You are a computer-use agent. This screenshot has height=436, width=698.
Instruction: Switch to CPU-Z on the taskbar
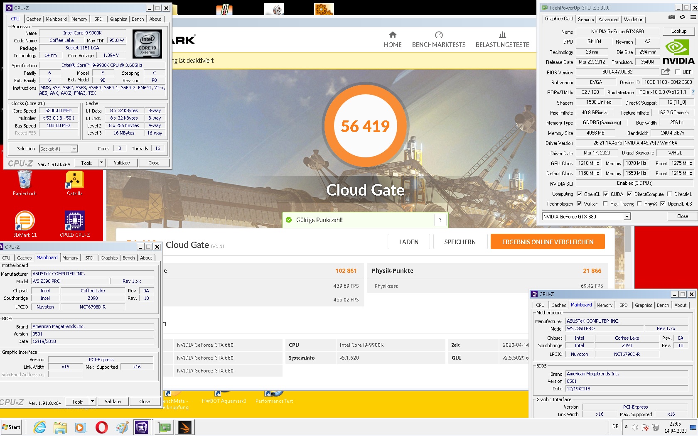(x=142, y=427)
